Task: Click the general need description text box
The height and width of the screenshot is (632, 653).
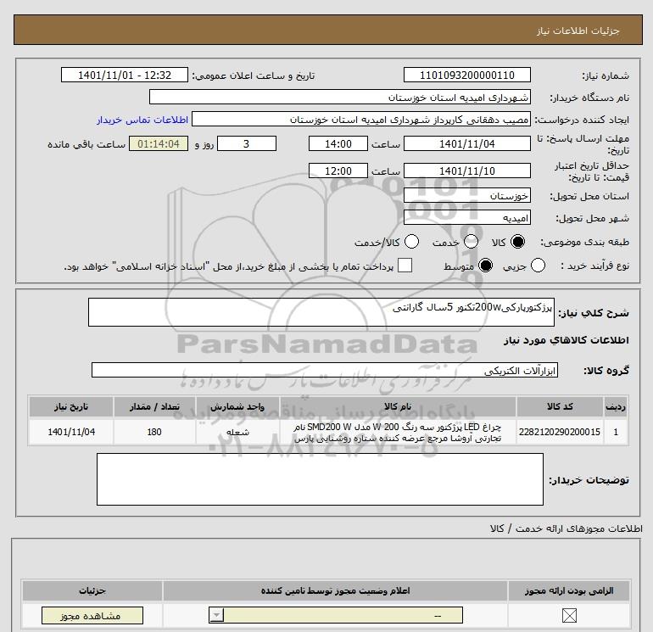Action: pos(321,312)
